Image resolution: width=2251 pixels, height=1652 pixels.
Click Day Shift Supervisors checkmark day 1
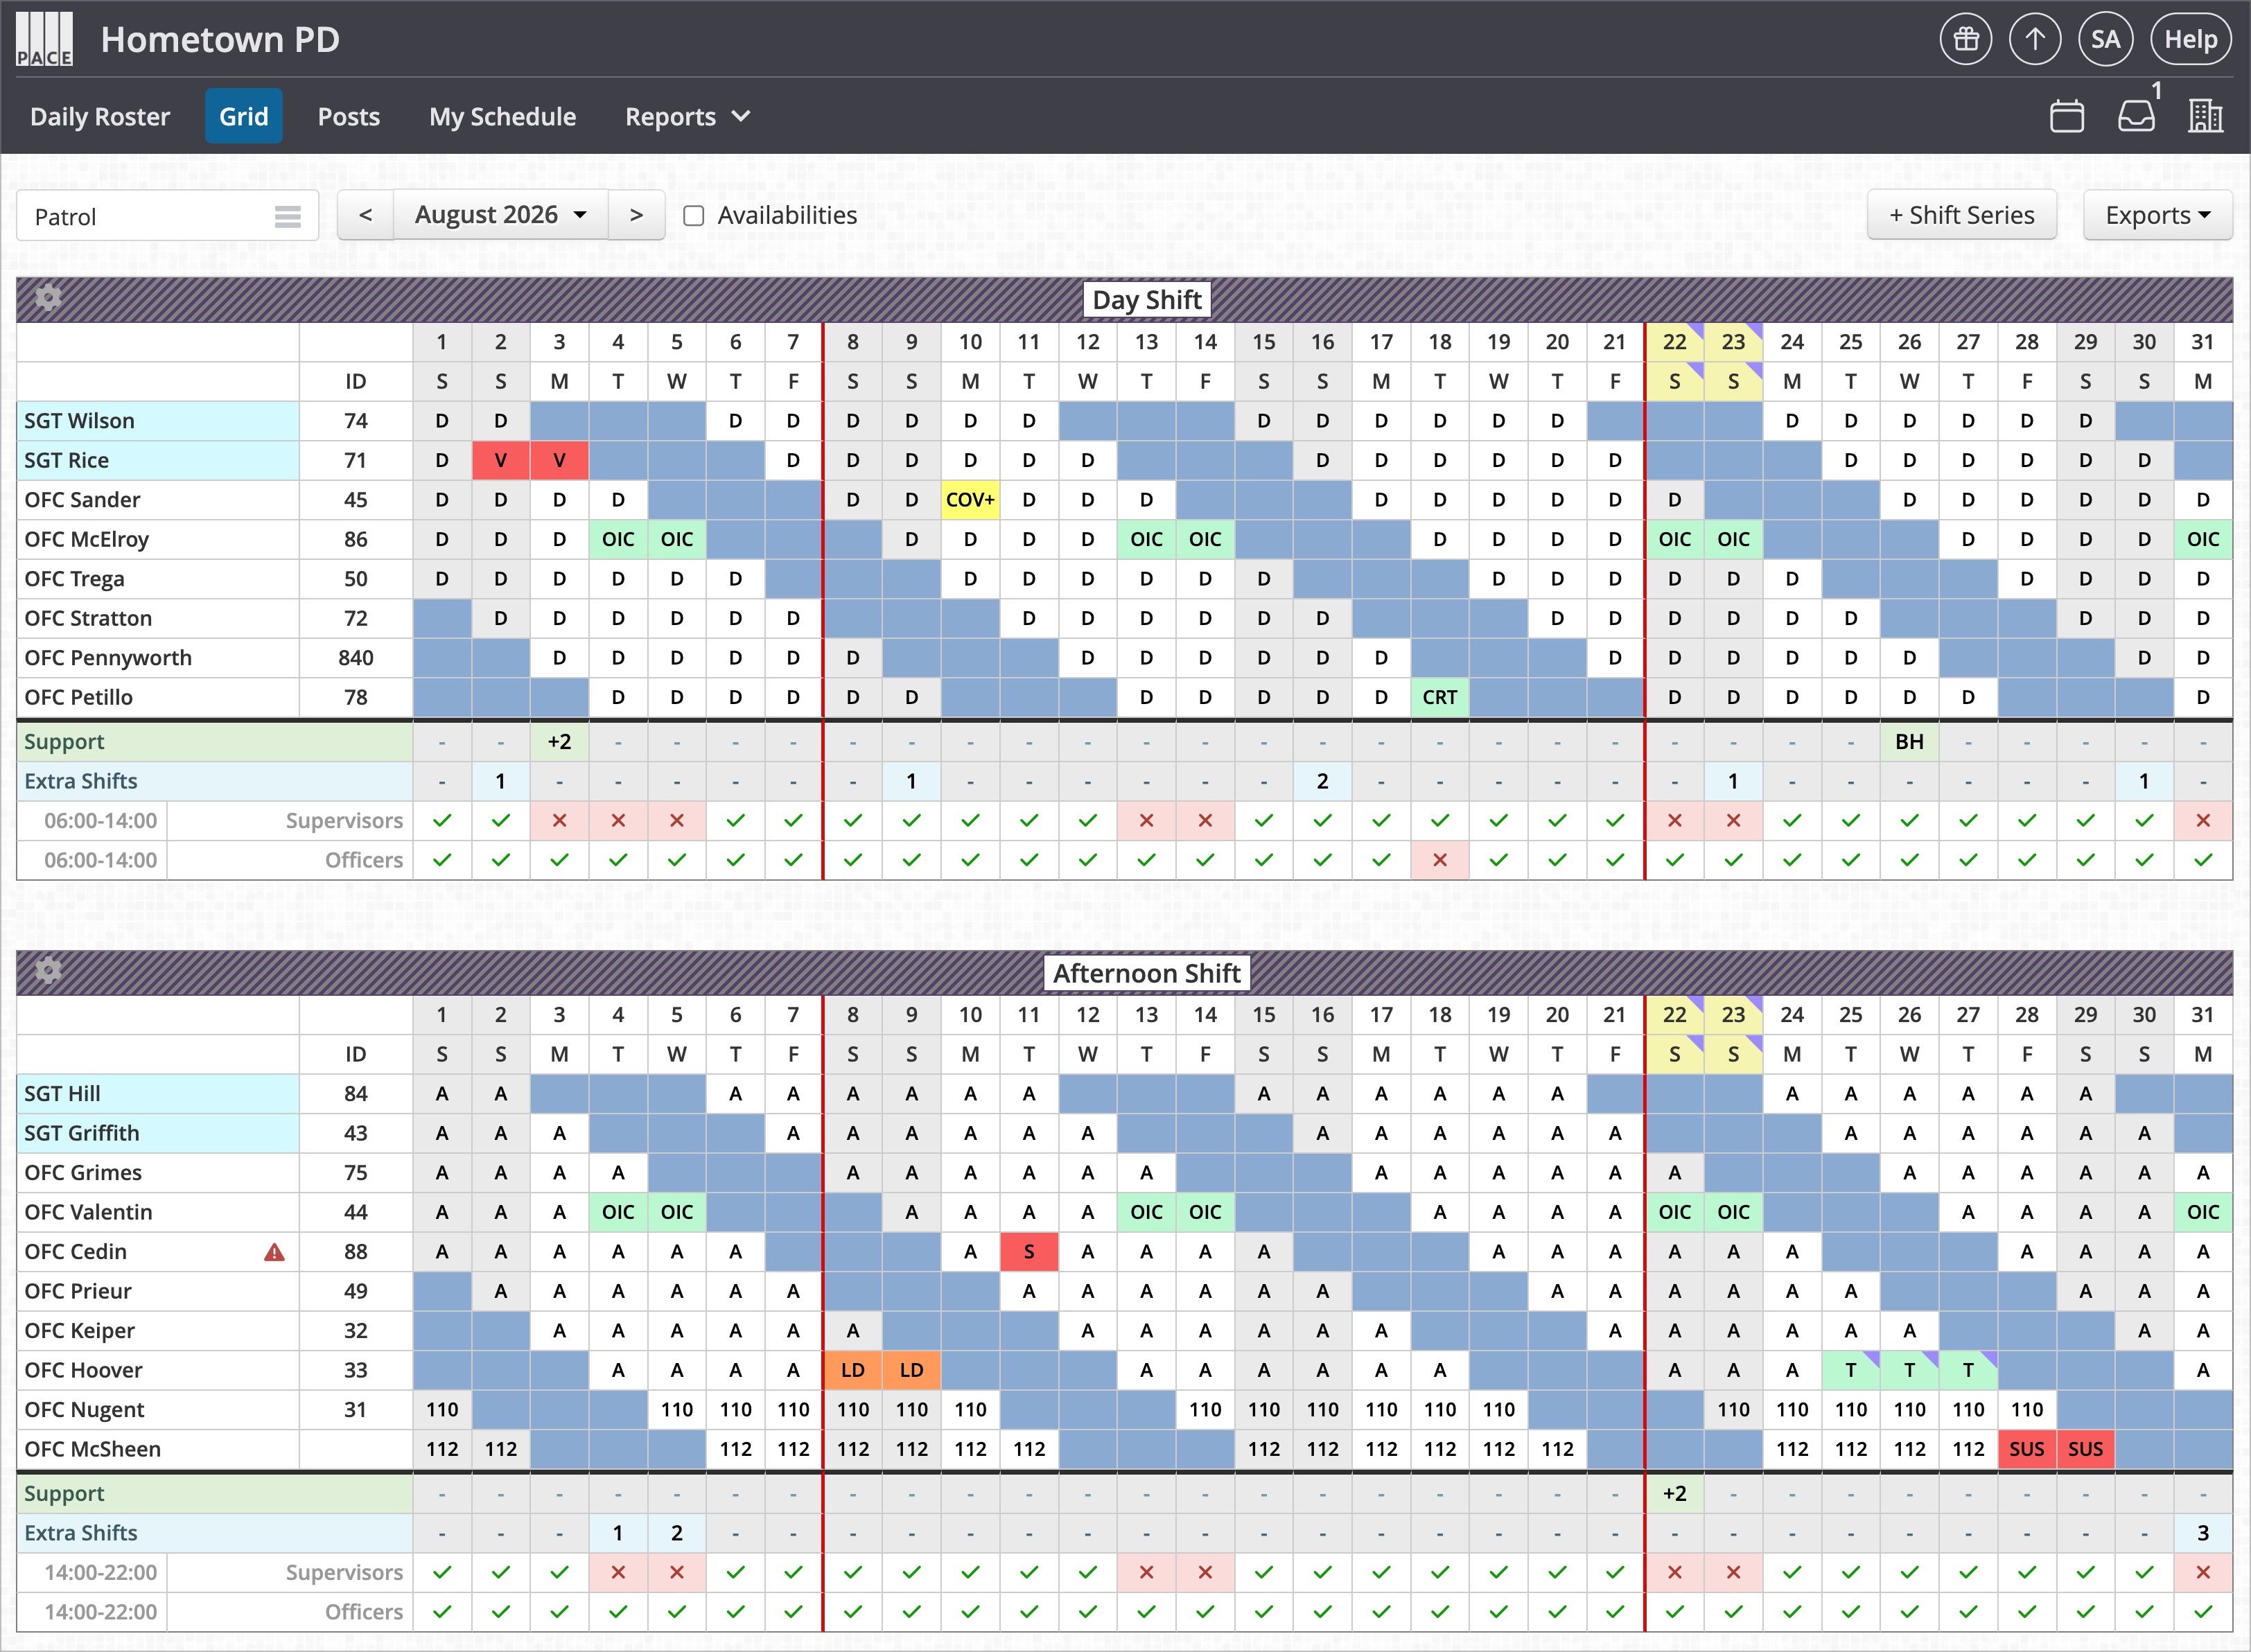pos(442,821)
